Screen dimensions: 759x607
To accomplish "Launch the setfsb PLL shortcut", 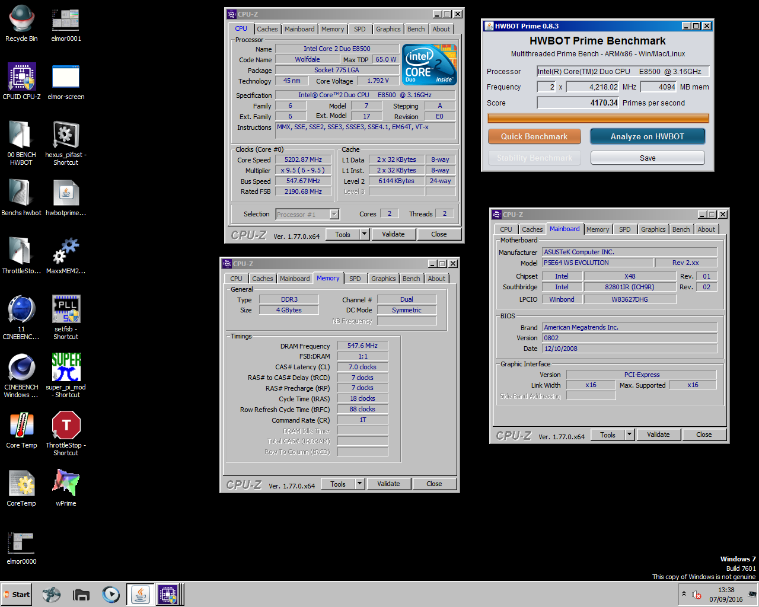I will click(66, 317).
